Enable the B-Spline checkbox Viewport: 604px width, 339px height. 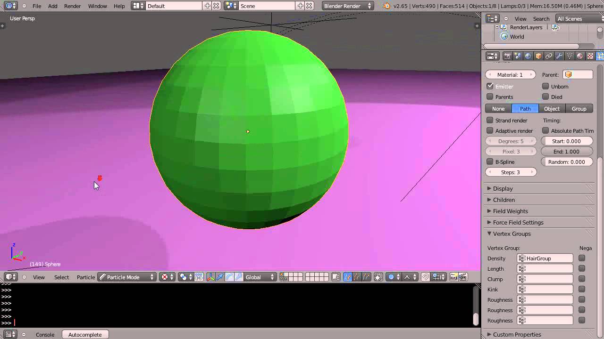click(490, 161)
